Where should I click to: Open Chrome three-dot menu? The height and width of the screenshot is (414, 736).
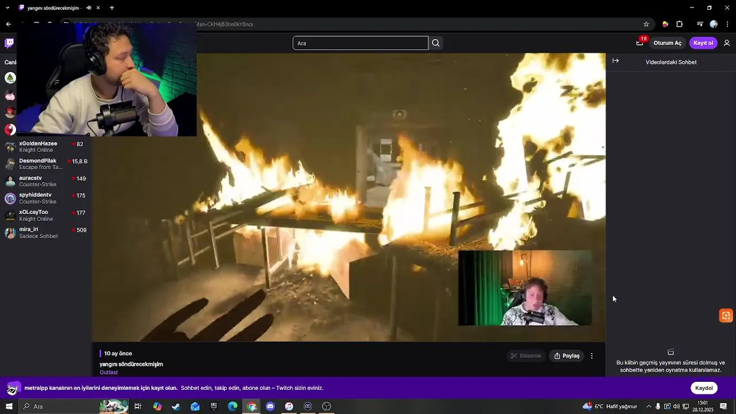[727, 24]
